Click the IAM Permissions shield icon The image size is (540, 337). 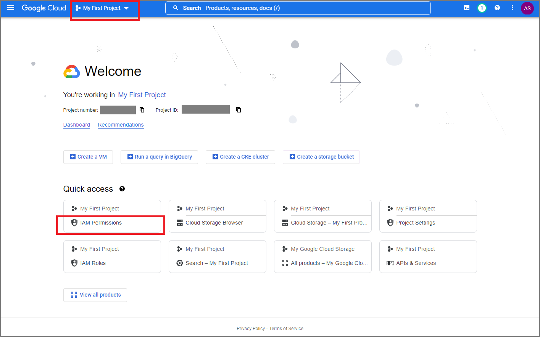pos(74,223)
